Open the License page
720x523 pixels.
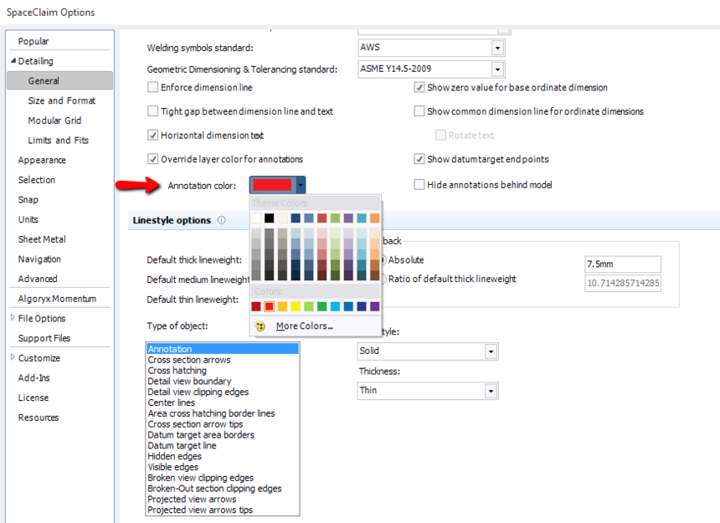(x=33, y=397)
